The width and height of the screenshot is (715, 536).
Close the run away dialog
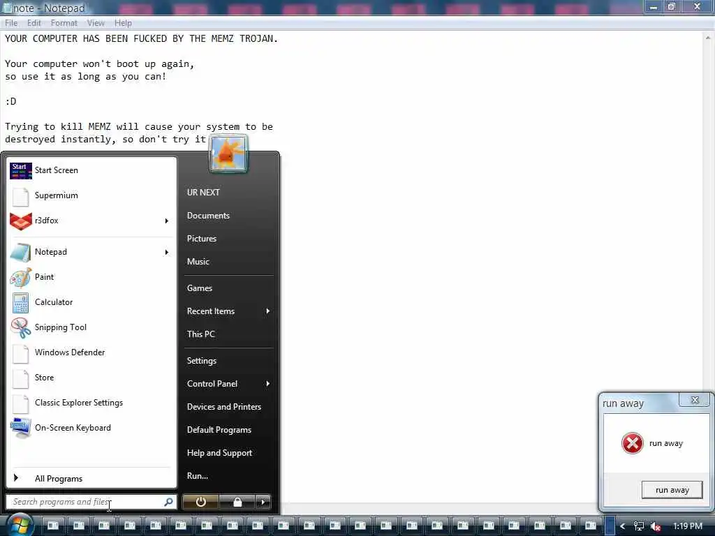(x=695, y=400)
